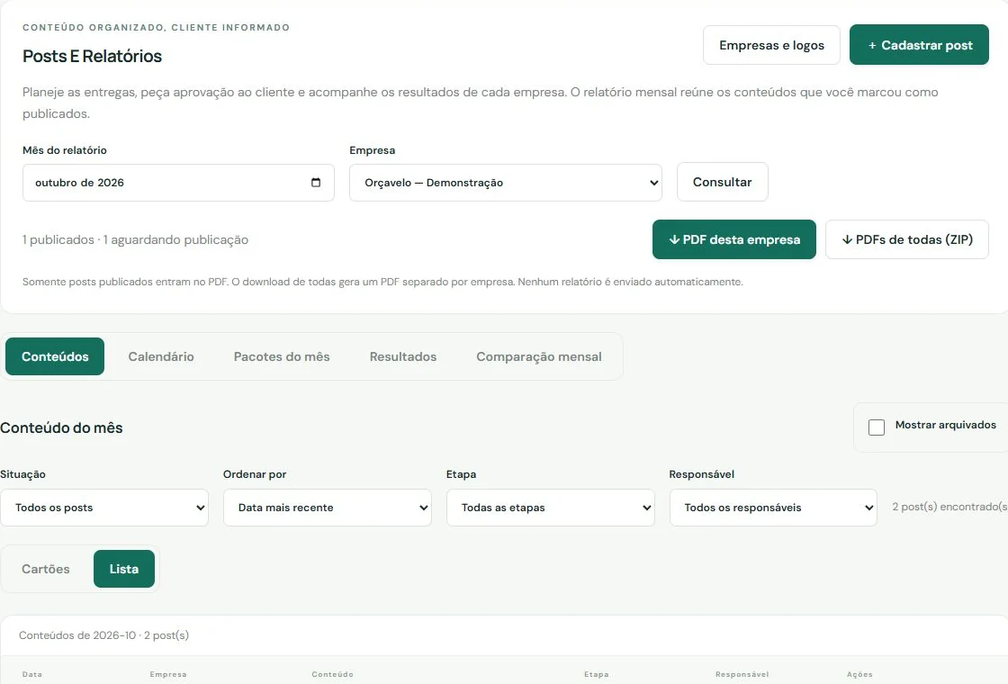Screen dimensions: 1008x684
Task: Click the Cadastrar post button
Action: pos(919,45)
